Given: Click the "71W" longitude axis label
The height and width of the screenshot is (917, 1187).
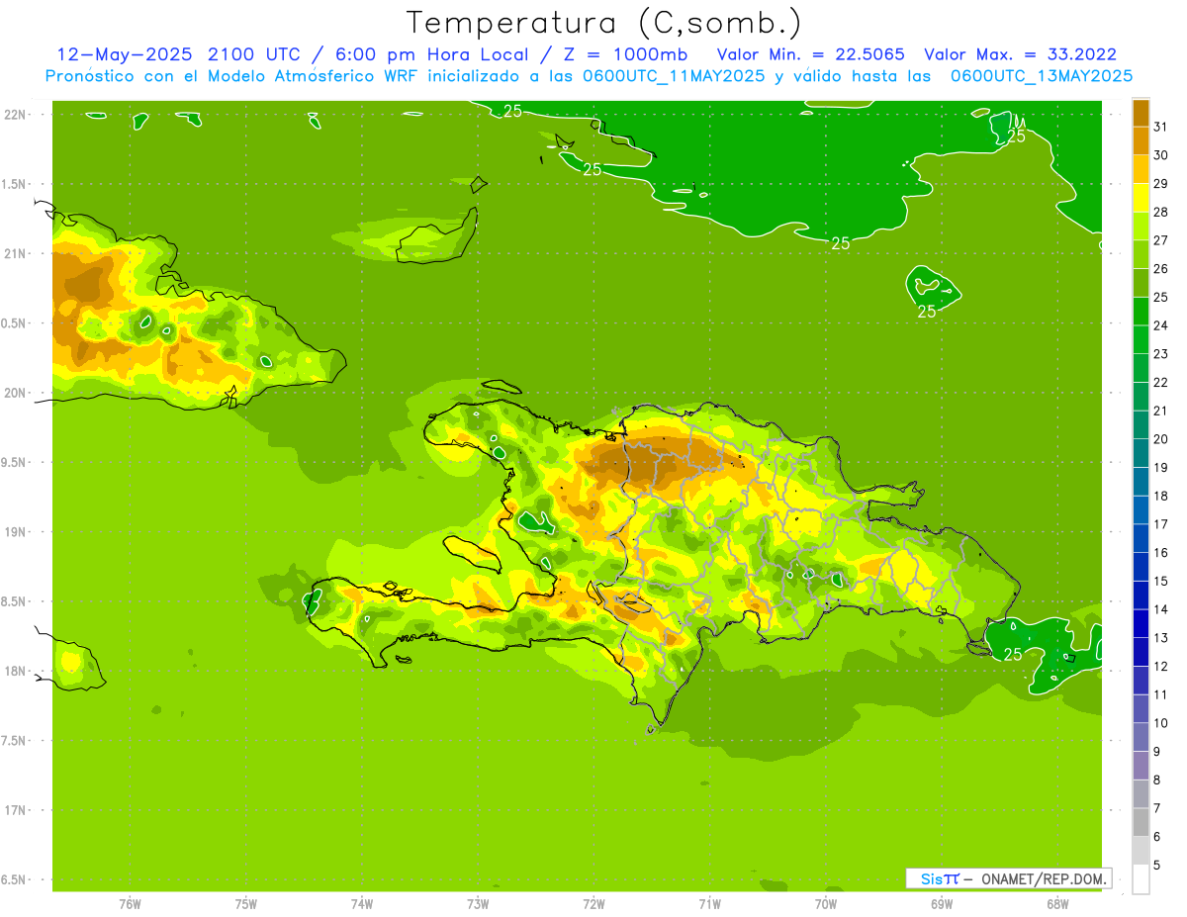Looking at the screenshot, I should (709, 903).
